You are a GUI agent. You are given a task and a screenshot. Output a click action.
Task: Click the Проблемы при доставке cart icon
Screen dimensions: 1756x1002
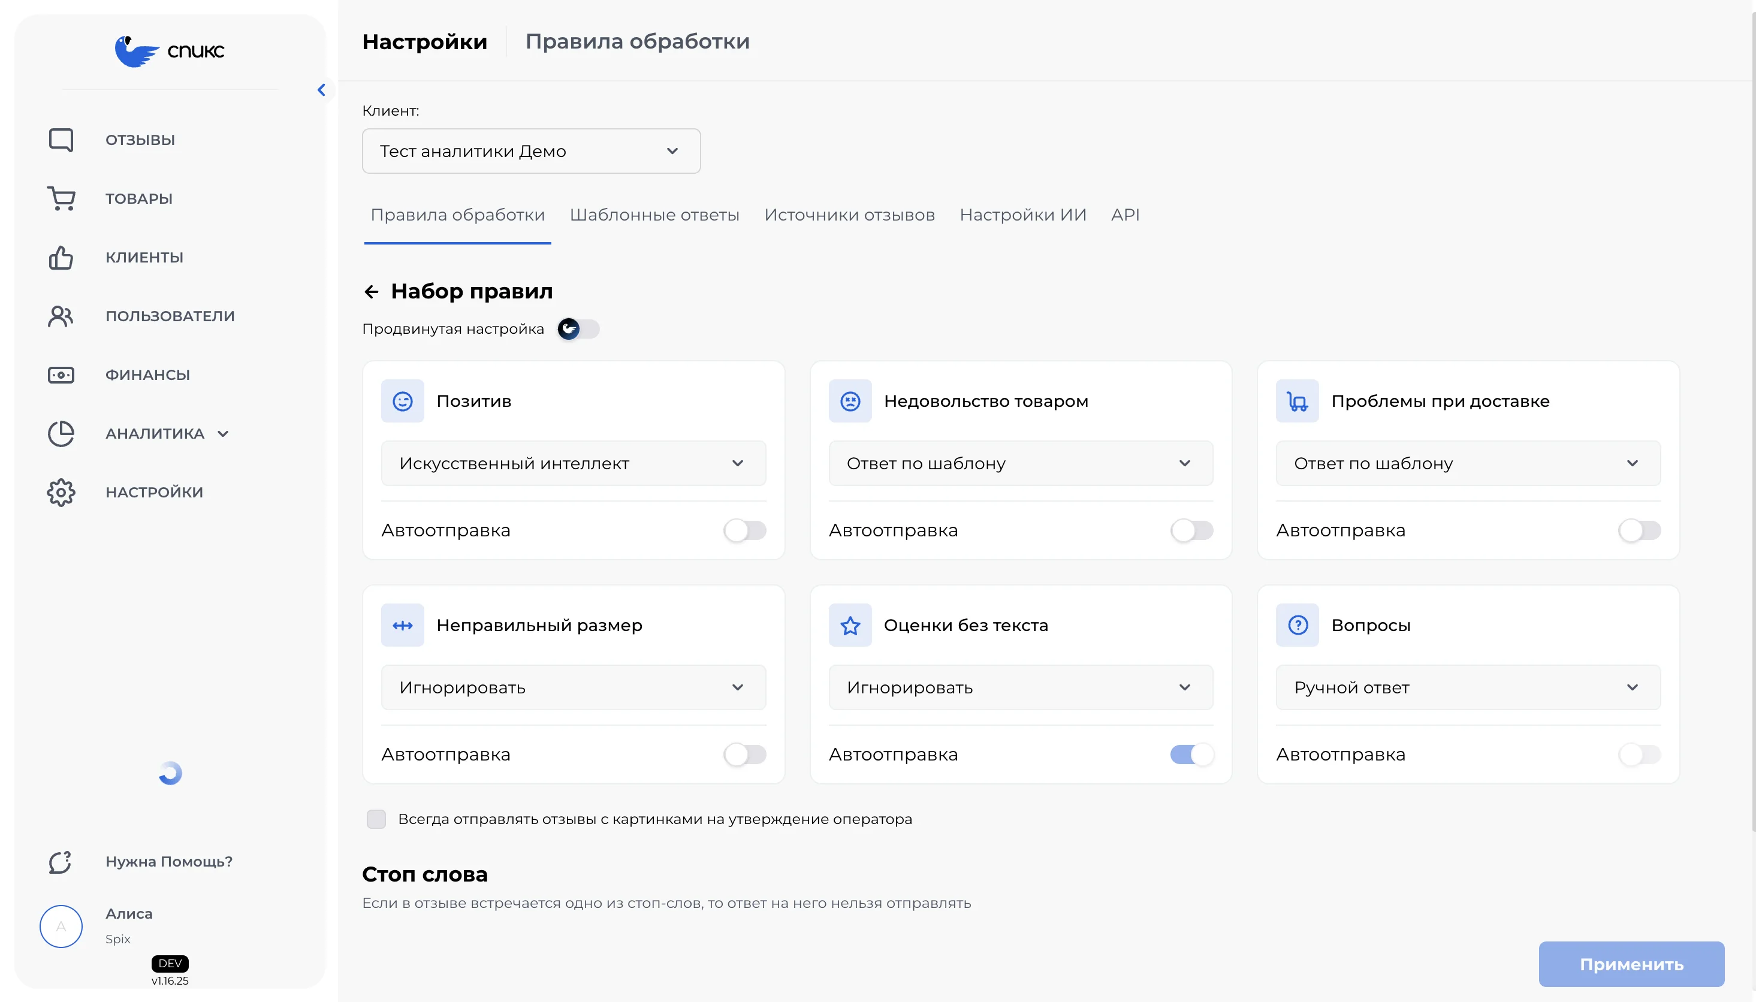[1298, 401]
